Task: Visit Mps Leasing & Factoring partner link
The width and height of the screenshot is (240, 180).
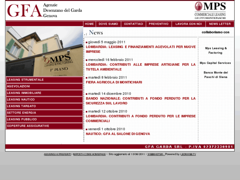Action: coord(216,51)
